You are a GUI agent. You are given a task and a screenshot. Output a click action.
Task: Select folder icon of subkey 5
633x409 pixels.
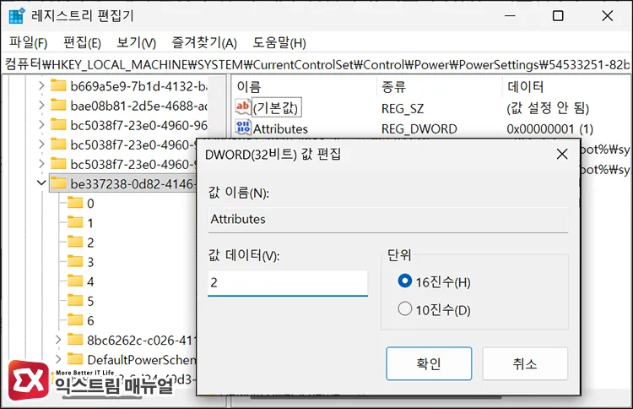(75, 300)
